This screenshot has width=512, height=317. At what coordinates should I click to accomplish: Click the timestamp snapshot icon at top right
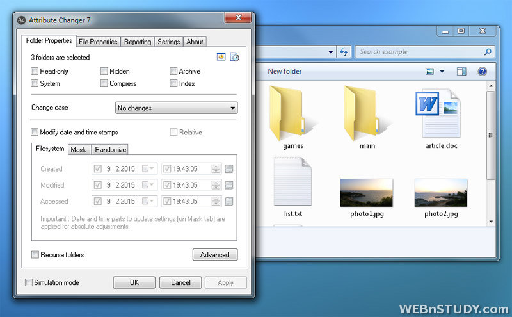pos(234,57)
